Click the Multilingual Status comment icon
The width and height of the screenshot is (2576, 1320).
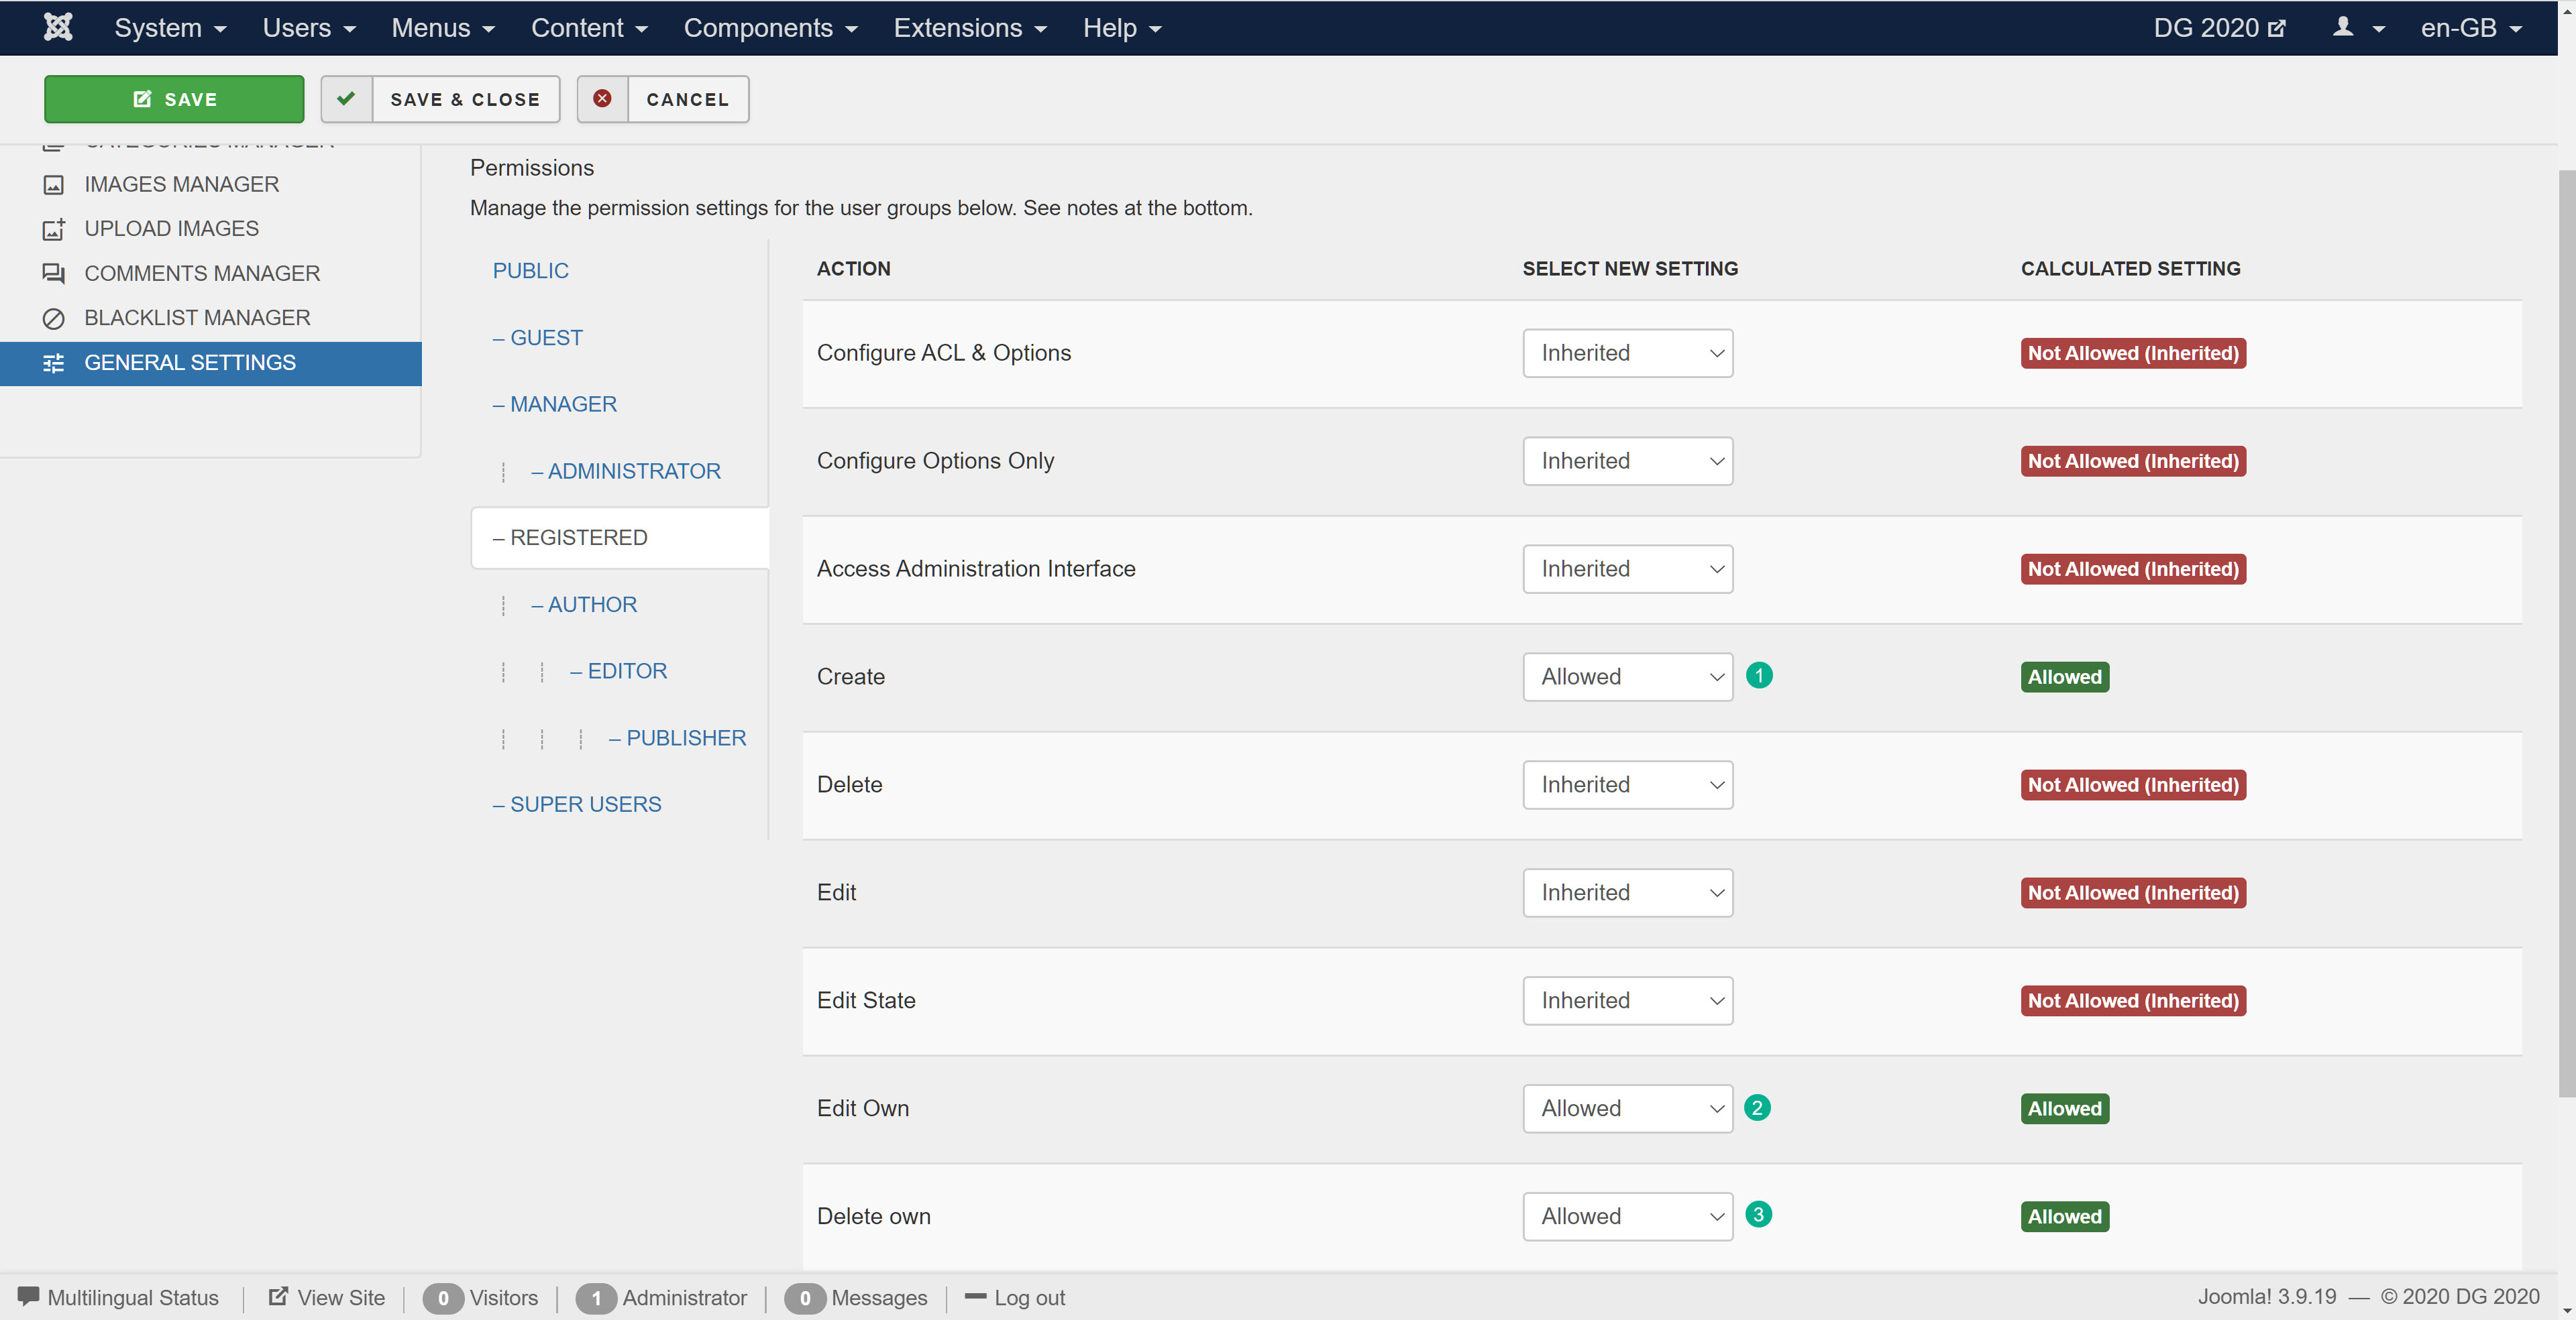pyautogui.click(x=28, y=1296)
